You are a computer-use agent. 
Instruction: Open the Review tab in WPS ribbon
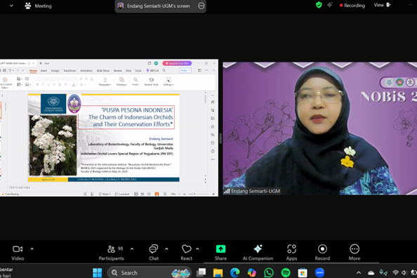pyautogui.click(x=117, y=71)
